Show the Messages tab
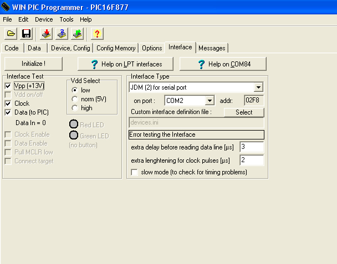 click(212, 48)
